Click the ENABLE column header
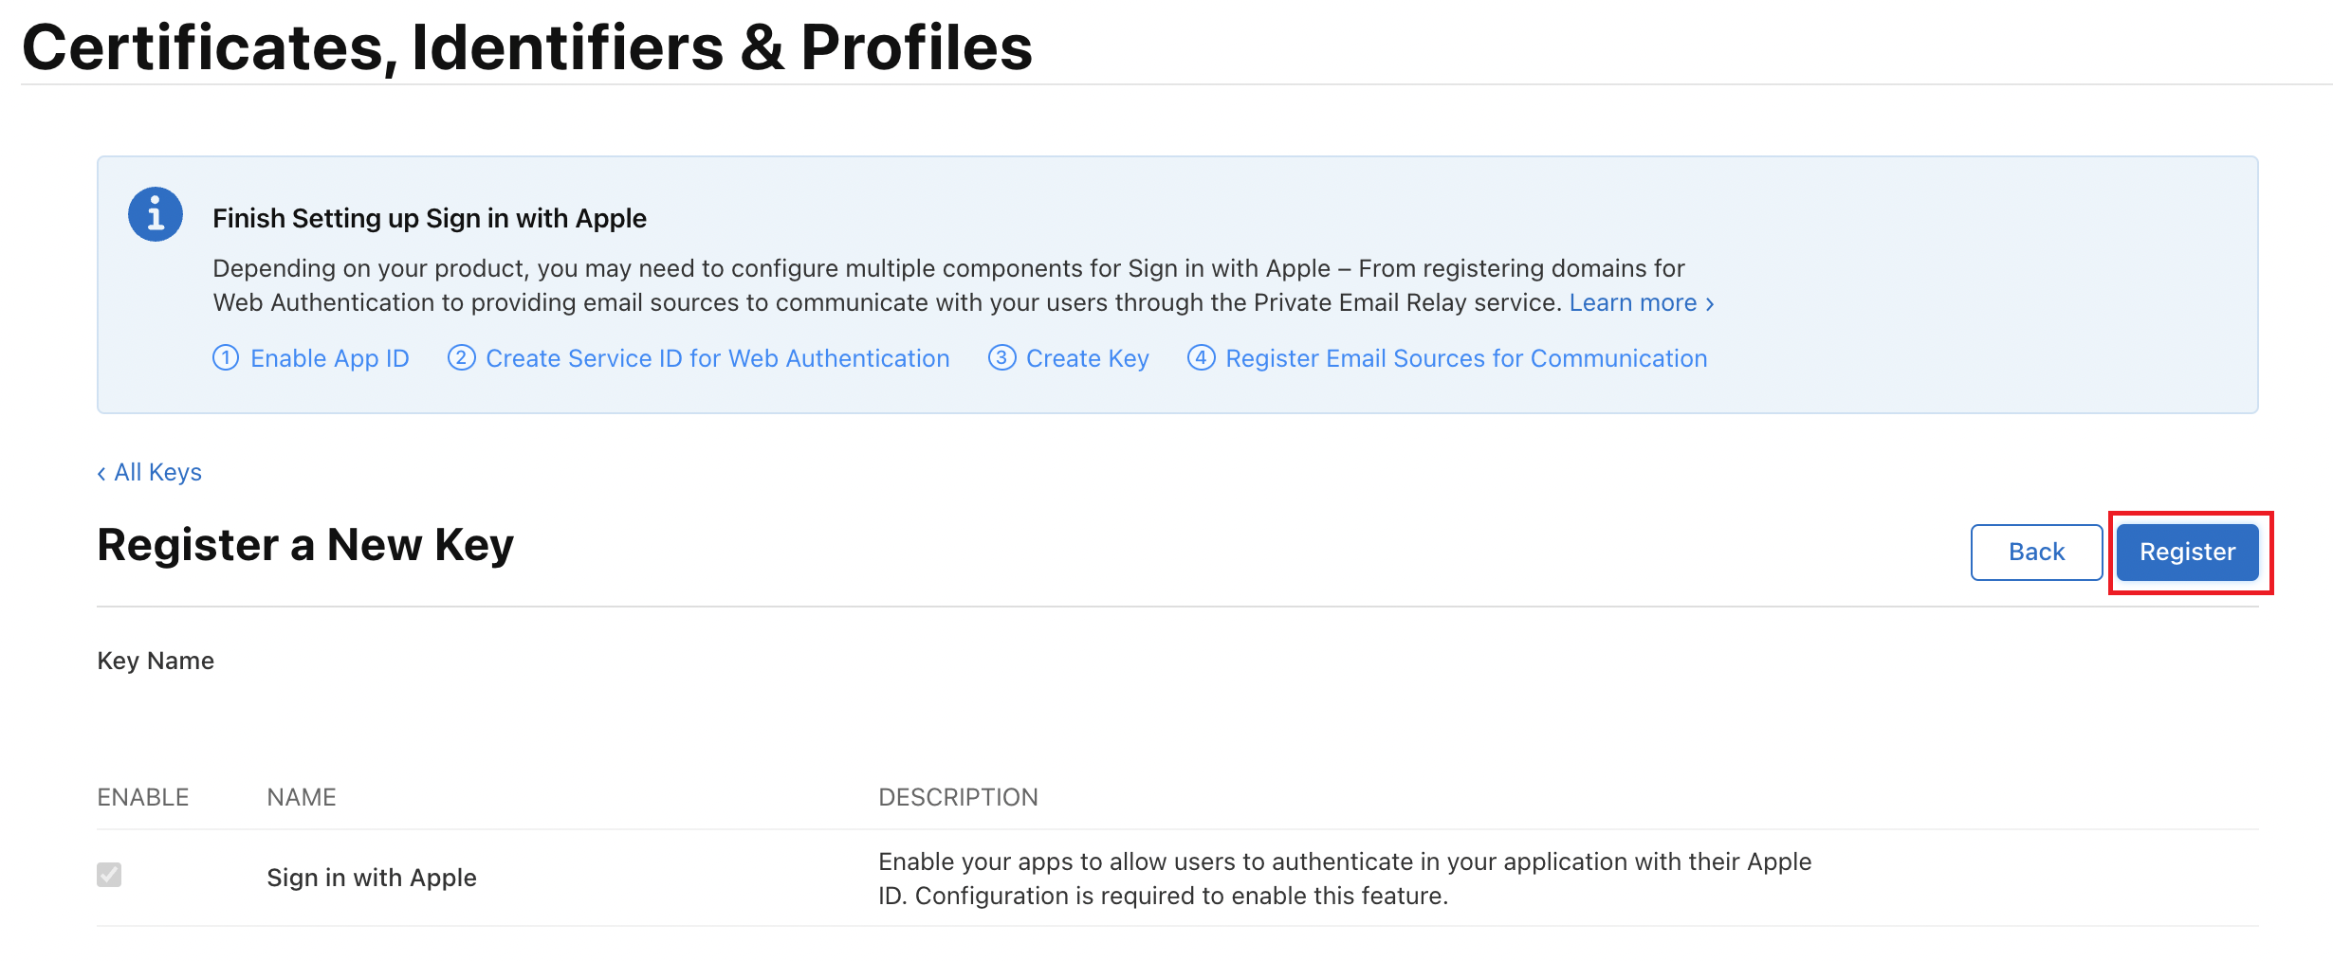 point(143,797)
